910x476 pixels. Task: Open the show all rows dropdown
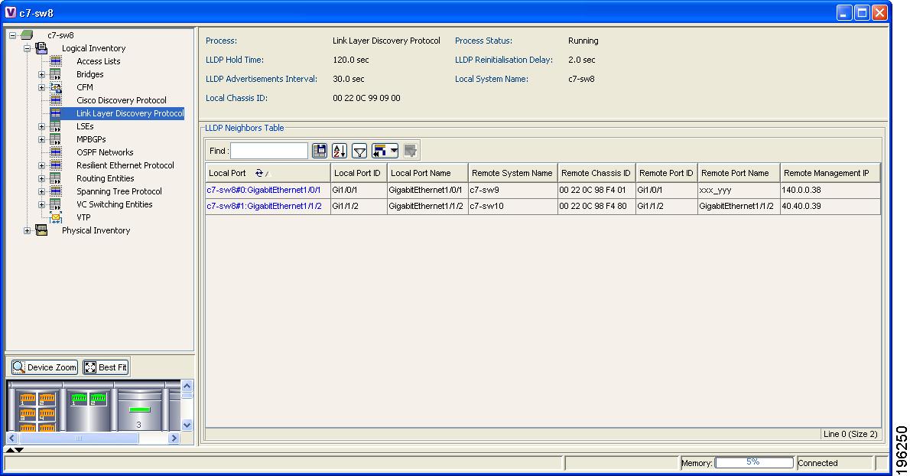(385, 151)
